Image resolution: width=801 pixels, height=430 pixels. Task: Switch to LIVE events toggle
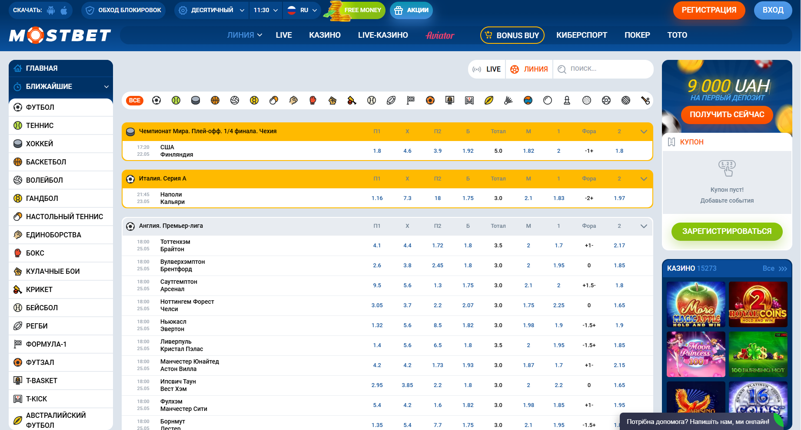click(487, 69)
